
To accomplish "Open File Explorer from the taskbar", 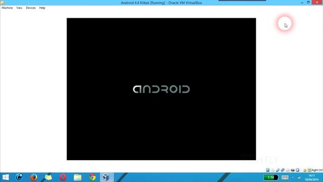I will pos(78,177).
